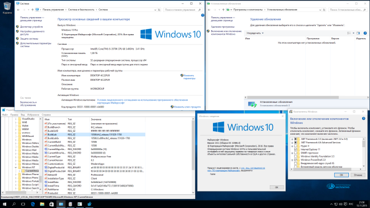Refresh the Installed Updates address bar
Screen dimensions: 370x208
324,10
